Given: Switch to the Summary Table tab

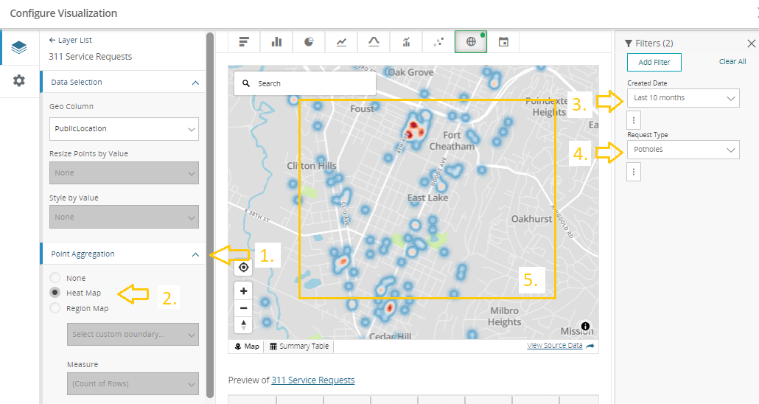Looking at the screenshot, I should pos(299,346).
